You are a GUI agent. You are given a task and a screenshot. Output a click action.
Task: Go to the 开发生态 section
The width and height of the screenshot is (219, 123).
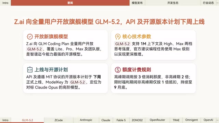tap(173, 3)
